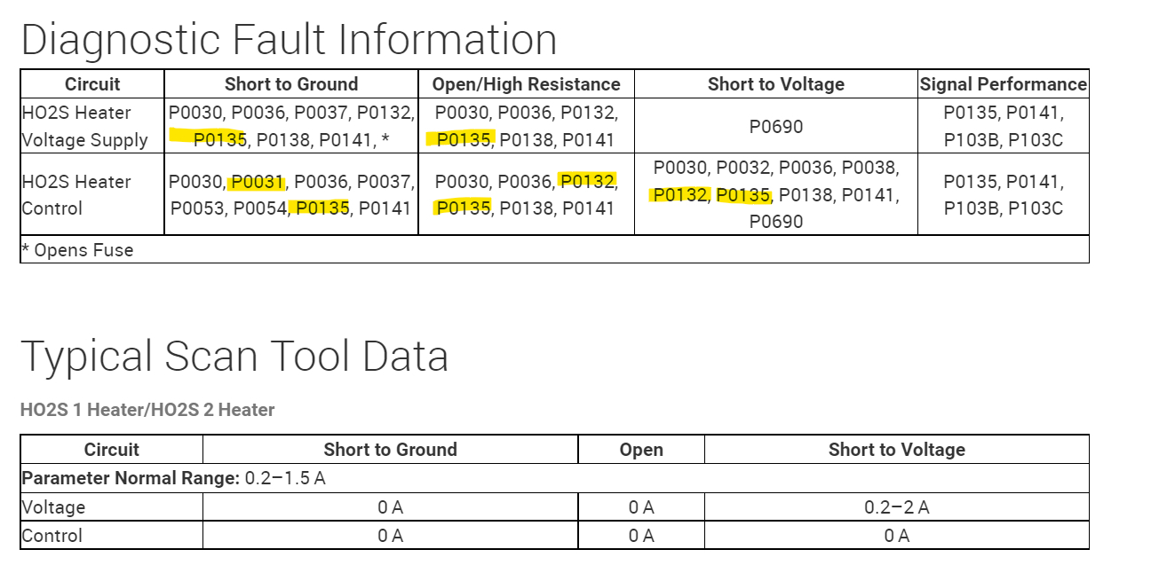The height and width of the screenshot is (581, 1151).
Task: Click the lone P0690 cell in Voltage Supply row
Action: pos(775,126)
